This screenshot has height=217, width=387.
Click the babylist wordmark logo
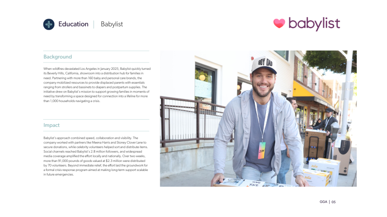[314, 24]
